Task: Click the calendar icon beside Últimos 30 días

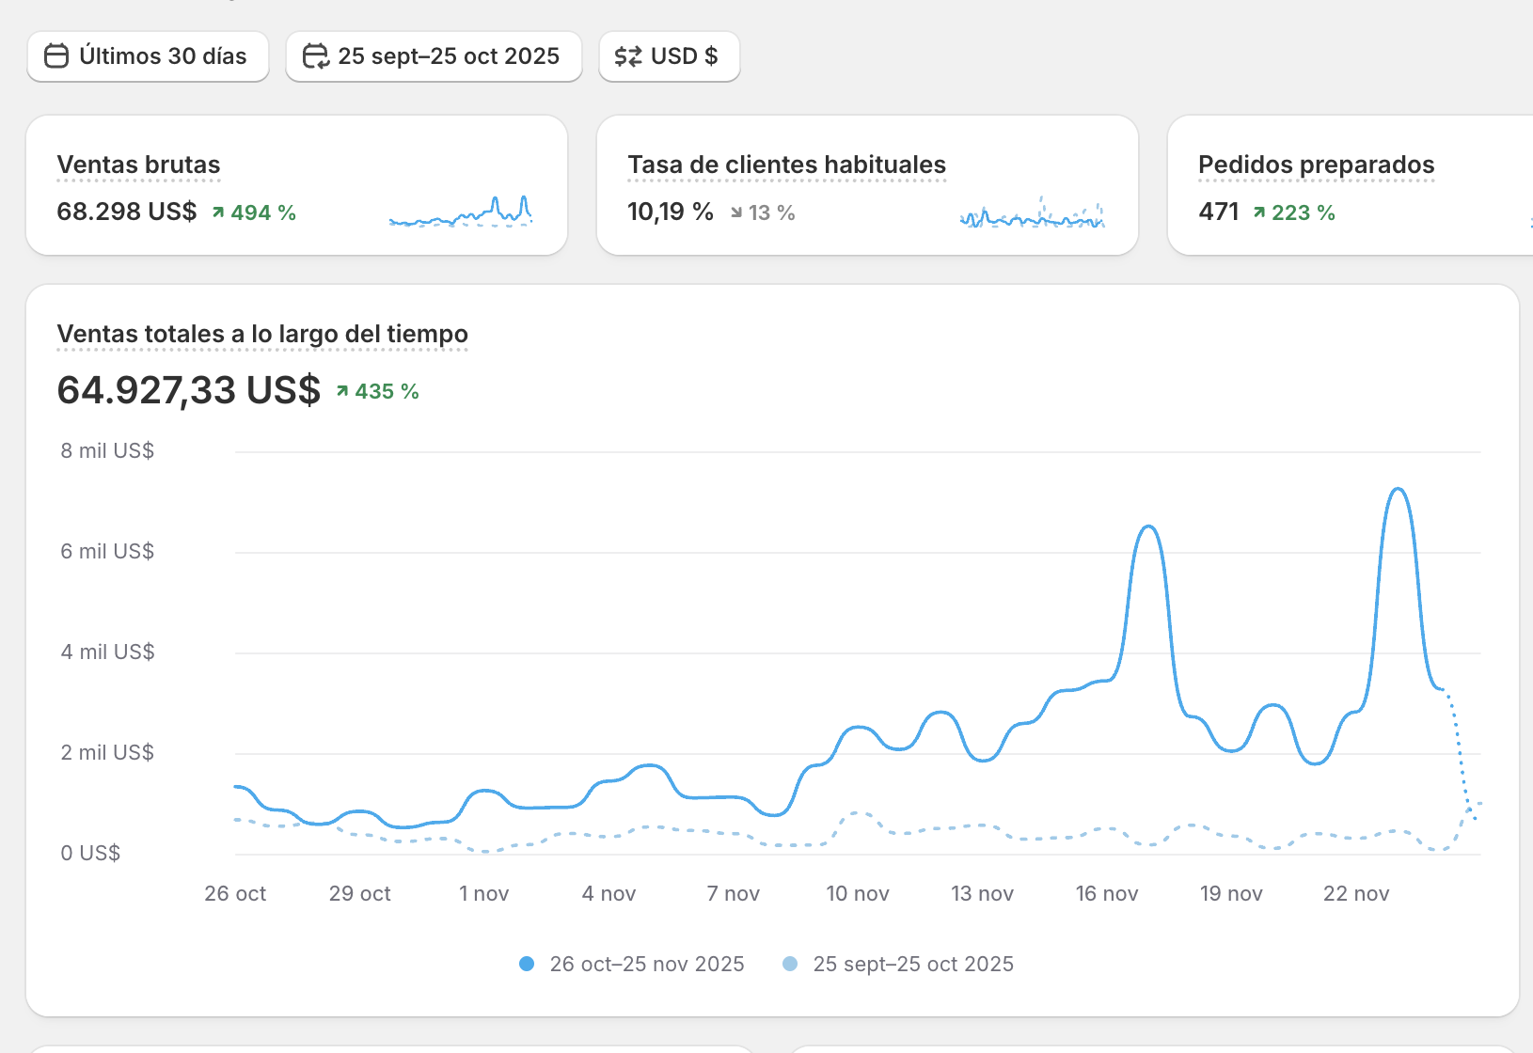Action: coord(56,56)
